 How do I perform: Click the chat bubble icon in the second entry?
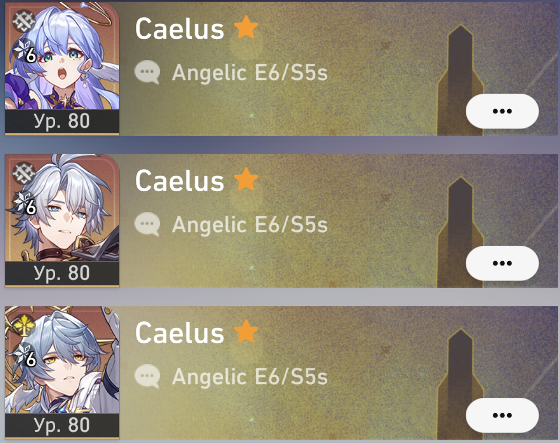pos(147,224)
